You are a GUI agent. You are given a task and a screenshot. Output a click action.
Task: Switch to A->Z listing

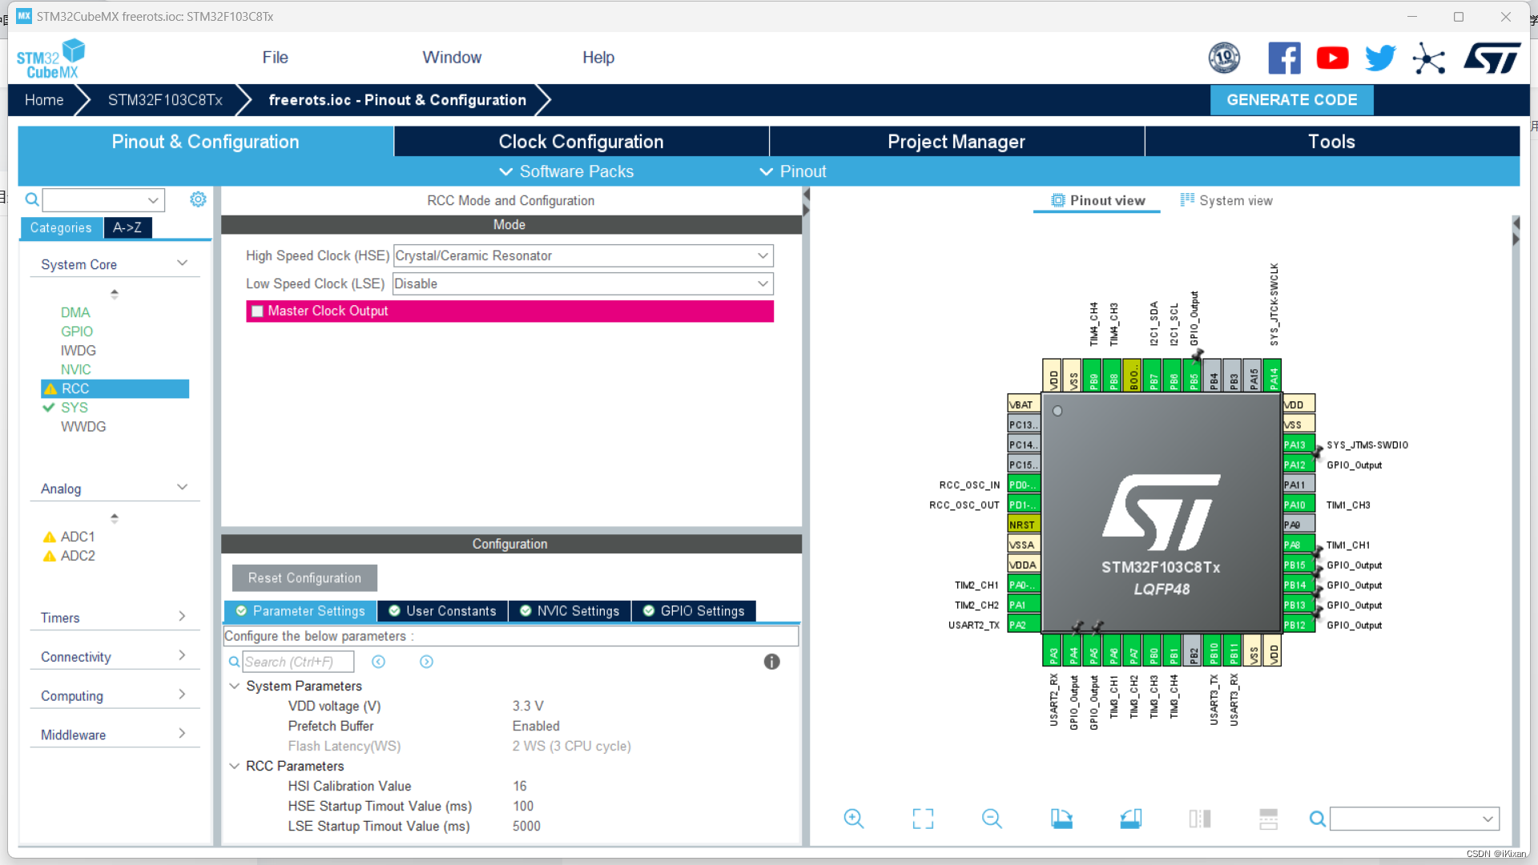tap(127, 227)
